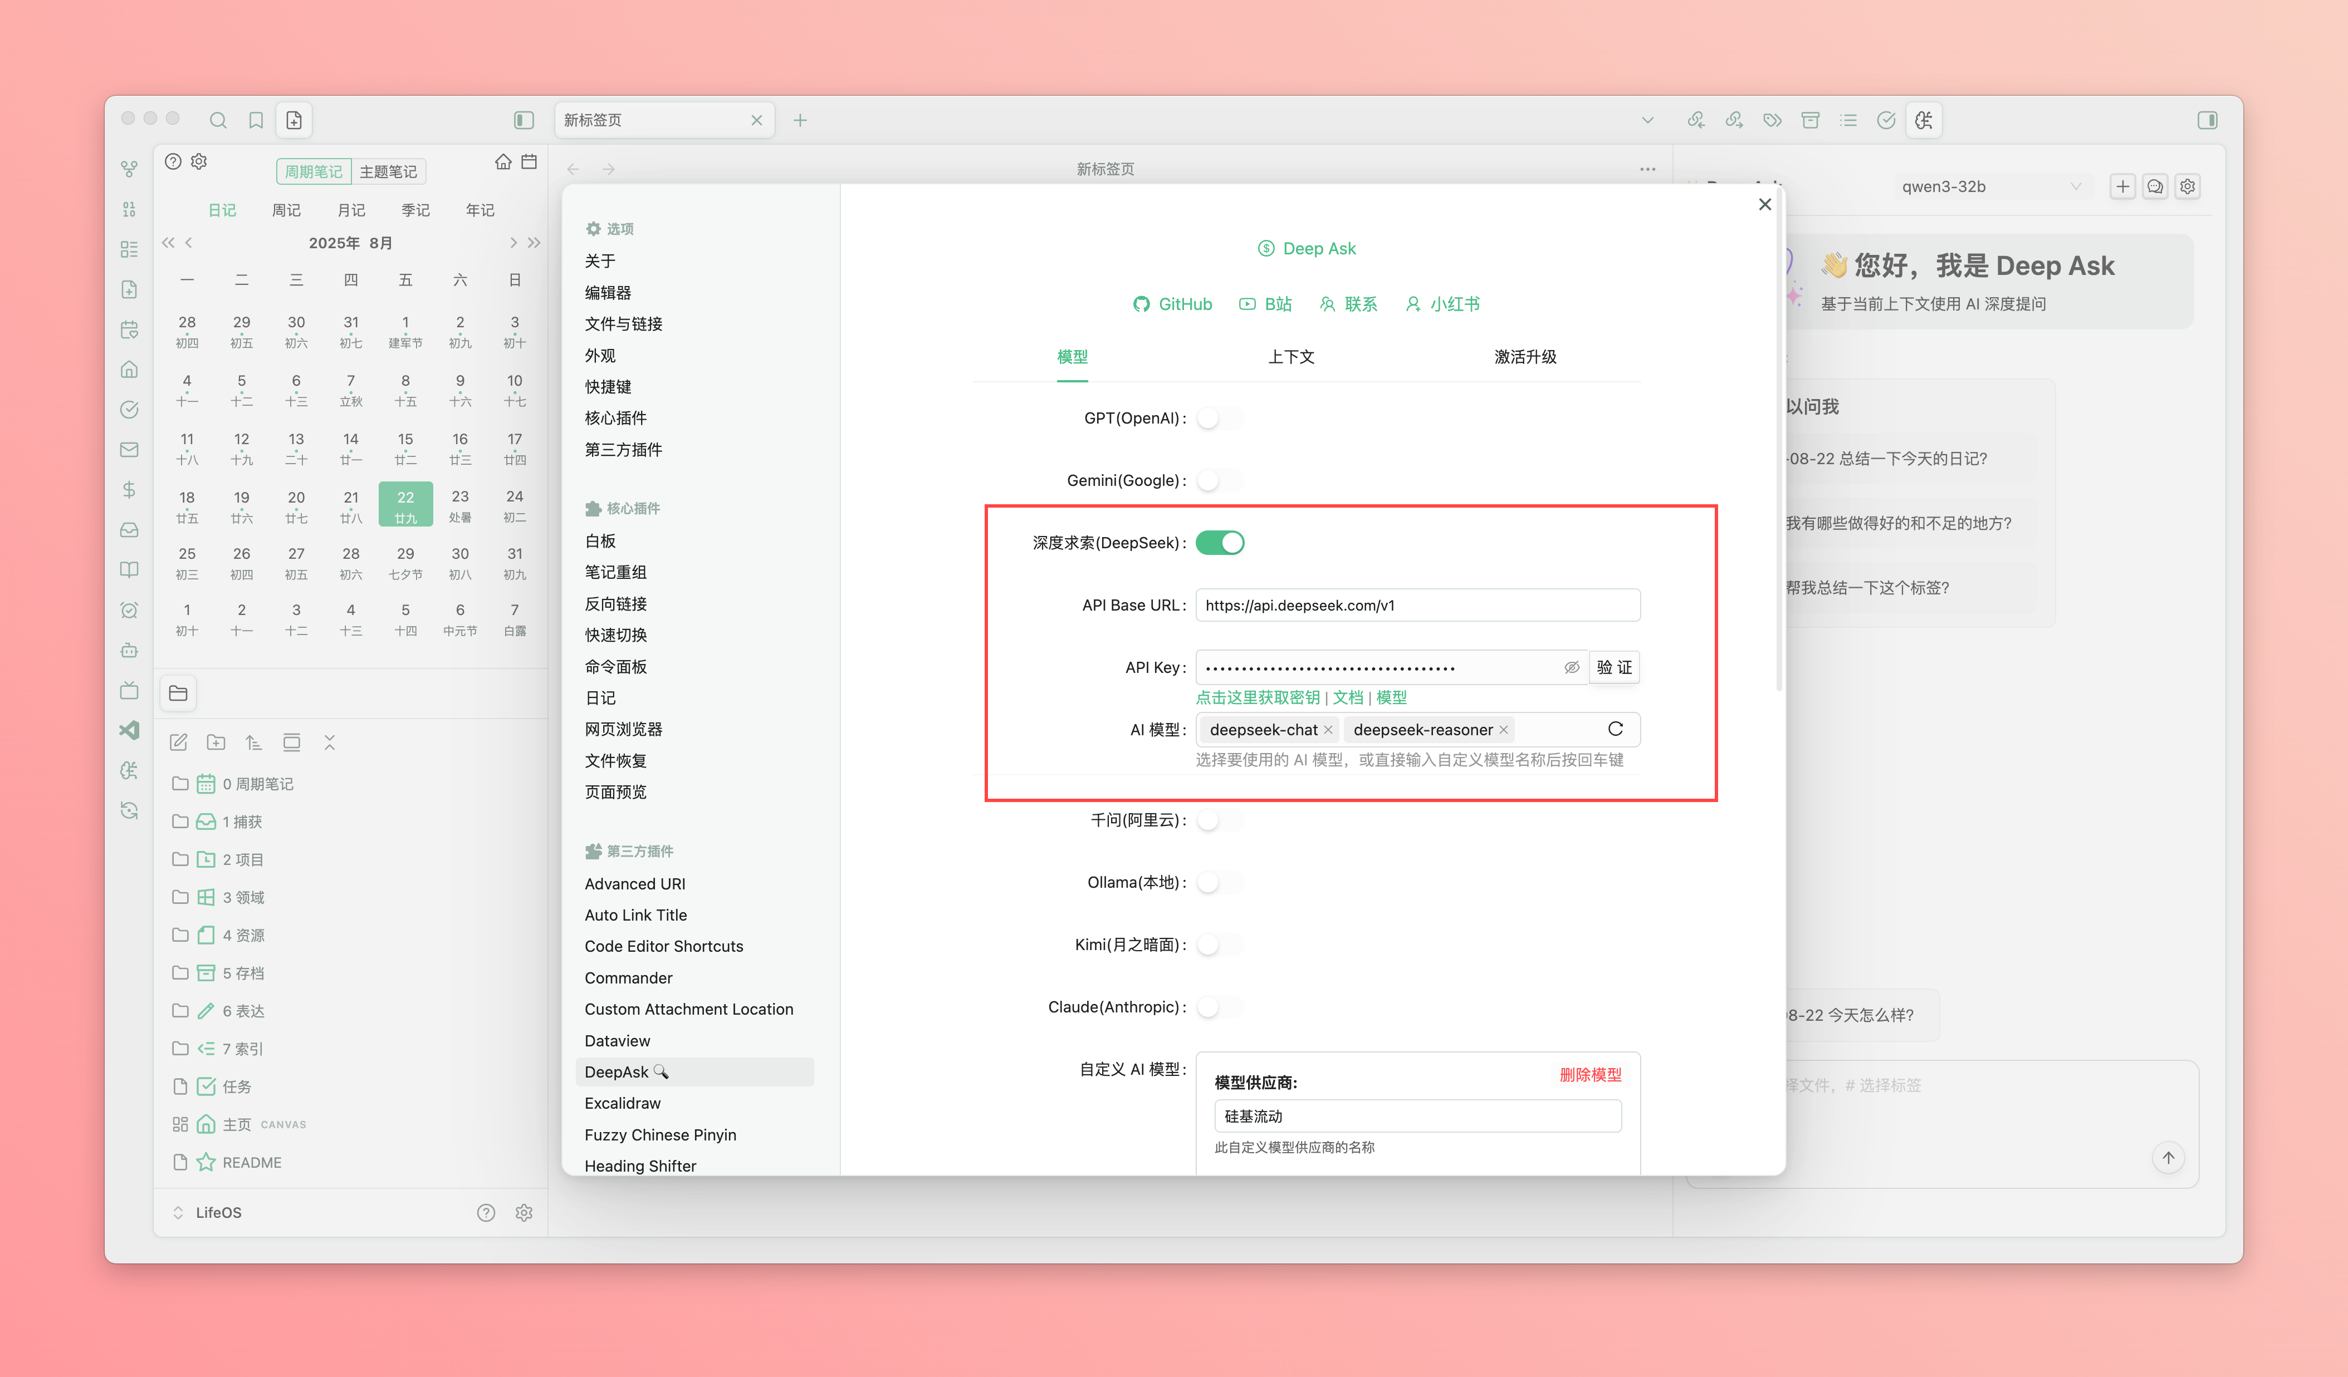Switch to the 上下文 tab
This screenshot has width=2348, height=1377.
1290,357
